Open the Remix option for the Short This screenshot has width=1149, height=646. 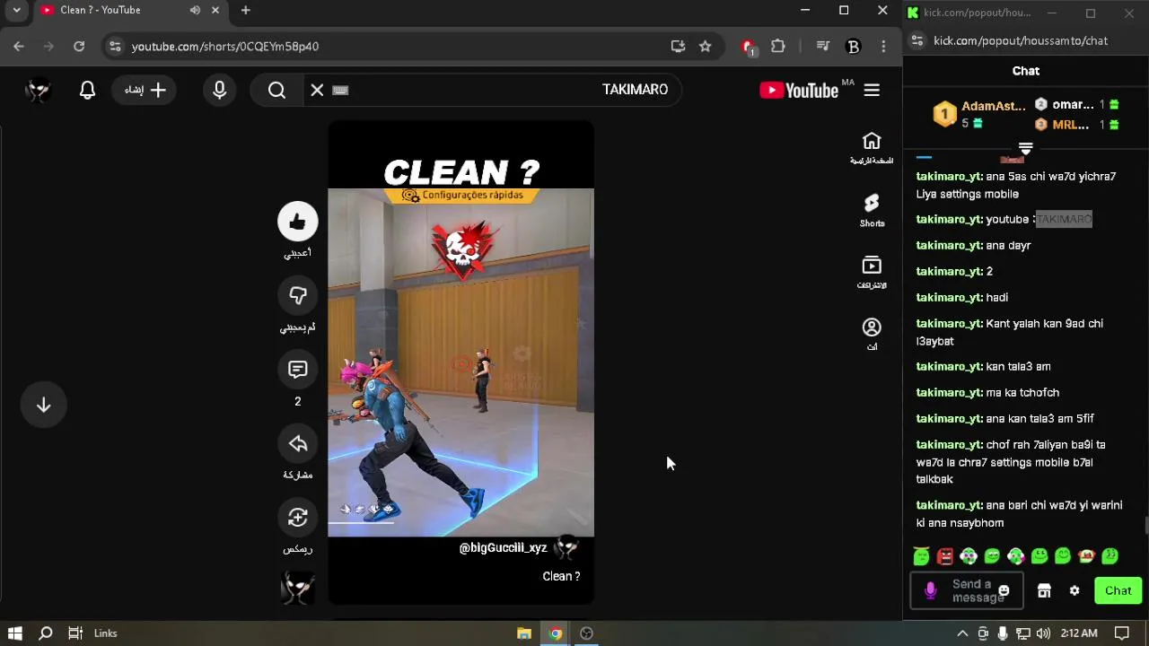pos(298,518)
